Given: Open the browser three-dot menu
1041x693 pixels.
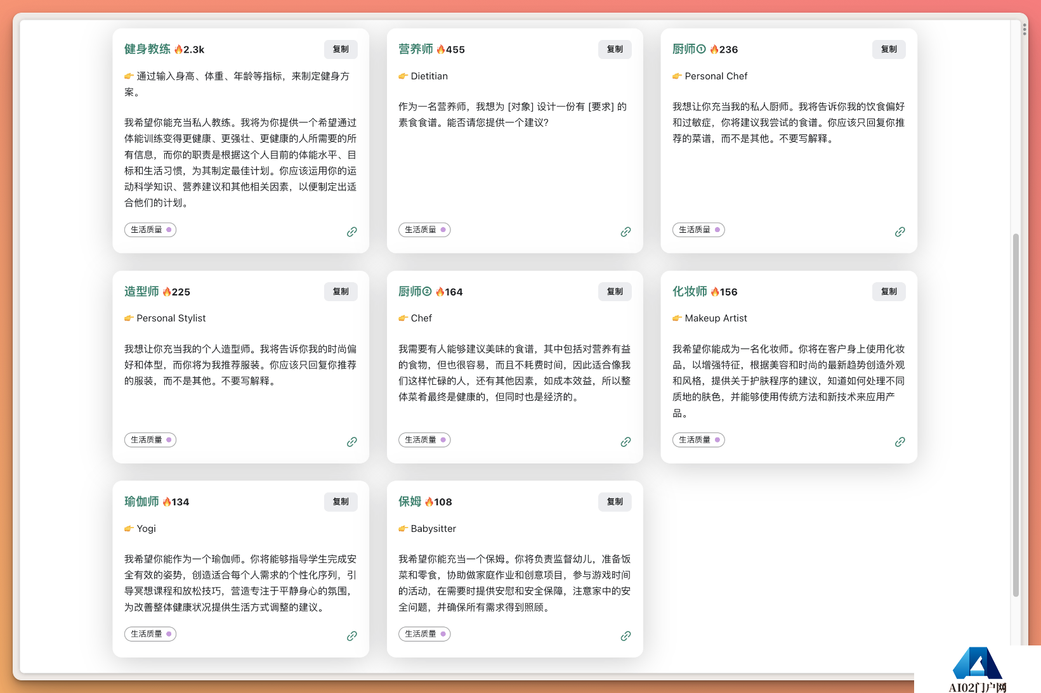Looking at the screenshot, I should [1025, 29].
